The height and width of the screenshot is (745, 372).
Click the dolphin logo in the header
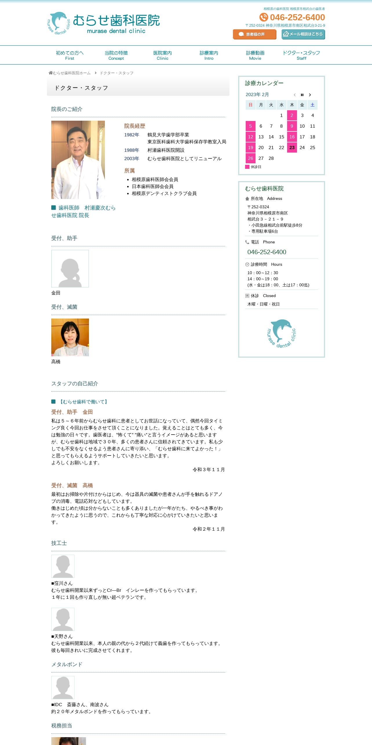pyautogui.click(x=59, y=23)
